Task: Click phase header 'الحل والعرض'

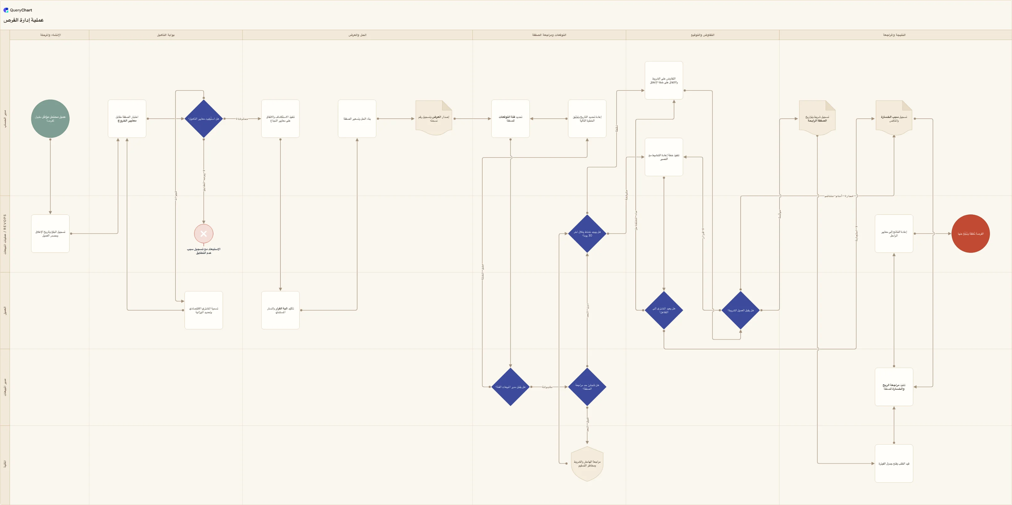Action: 357,35
